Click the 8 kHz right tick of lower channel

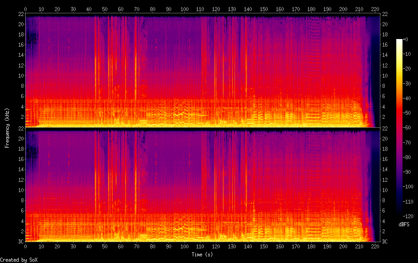point(384,200)
